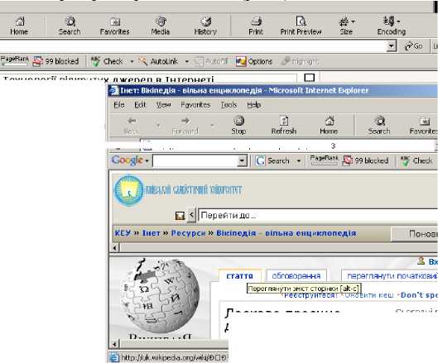Image resolution: width=438 pixels, height=363 pixels.
Task: Click small icon left of Перейти до
Action: coord(180,215)
